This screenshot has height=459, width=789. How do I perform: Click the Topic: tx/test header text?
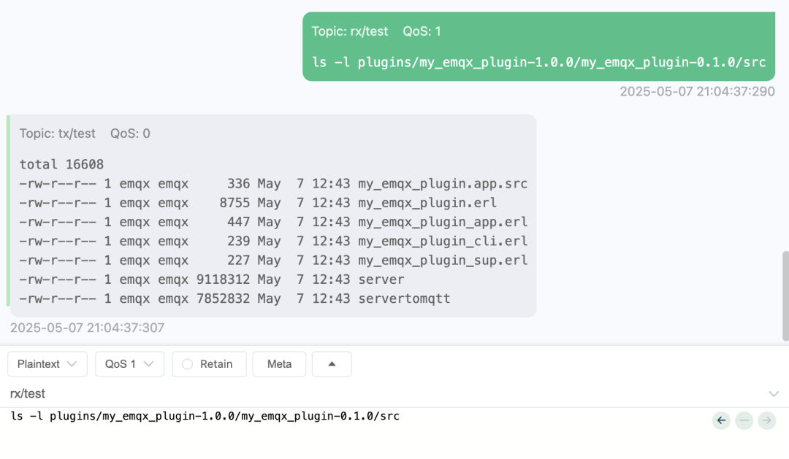58,134
